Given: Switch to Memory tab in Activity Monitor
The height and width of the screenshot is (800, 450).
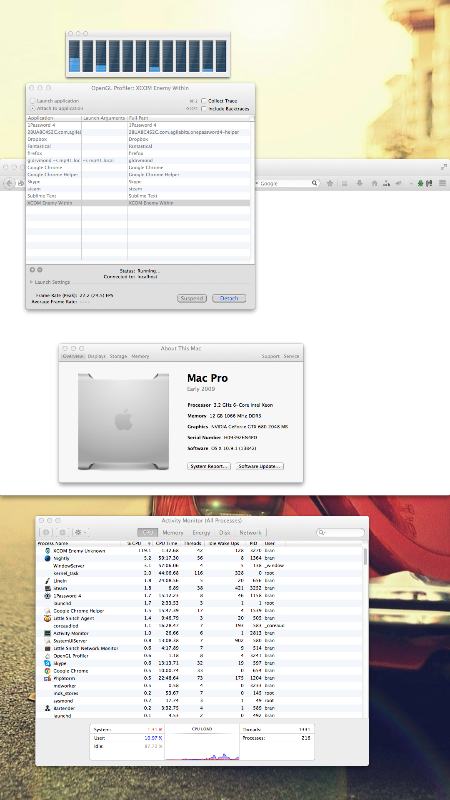Looking at the screenshot, I should tap(173, 532).
